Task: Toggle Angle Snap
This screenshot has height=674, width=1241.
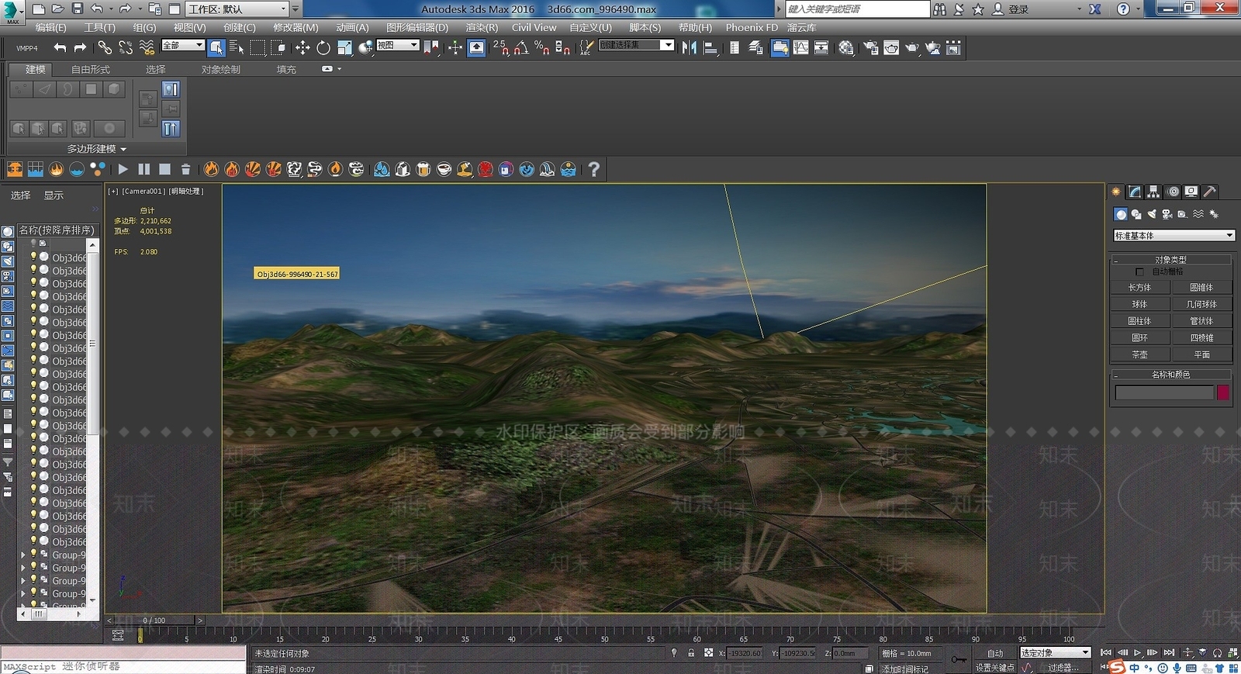Action: coord(521,48)
